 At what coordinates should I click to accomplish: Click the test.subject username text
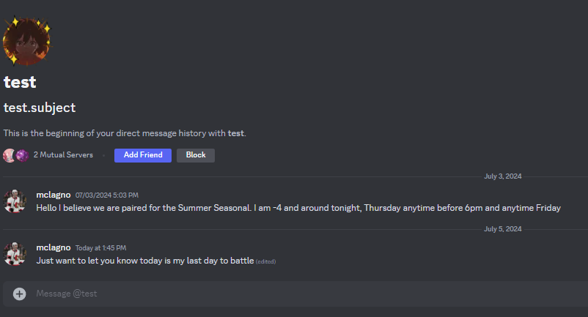pos(40,108)
